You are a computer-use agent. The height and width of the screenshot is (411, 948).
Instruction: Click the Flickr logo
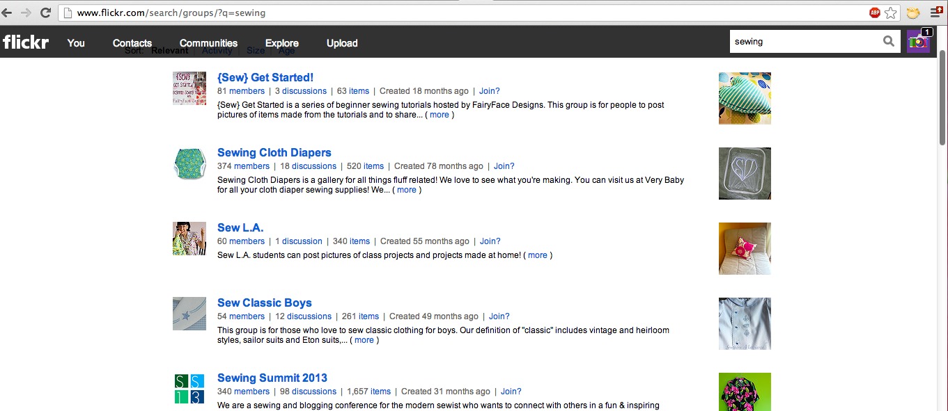[x=26, y=42]
